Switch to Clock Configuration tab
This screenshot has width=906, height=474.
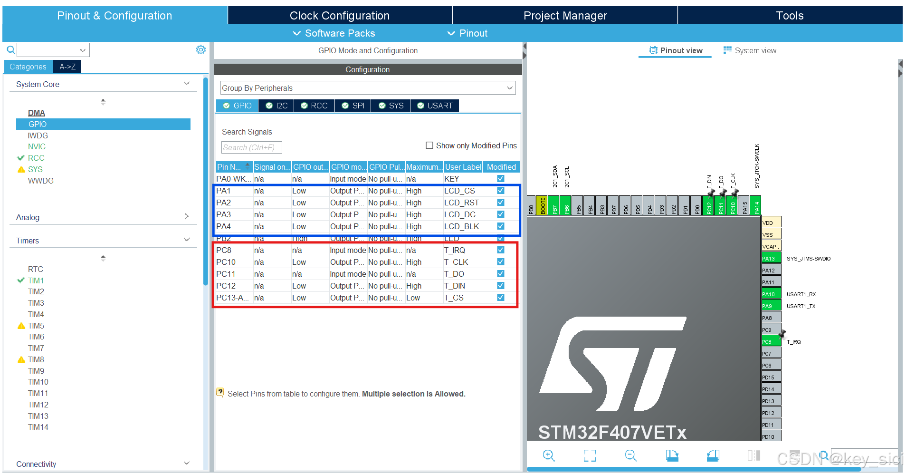tap(340, 15)
